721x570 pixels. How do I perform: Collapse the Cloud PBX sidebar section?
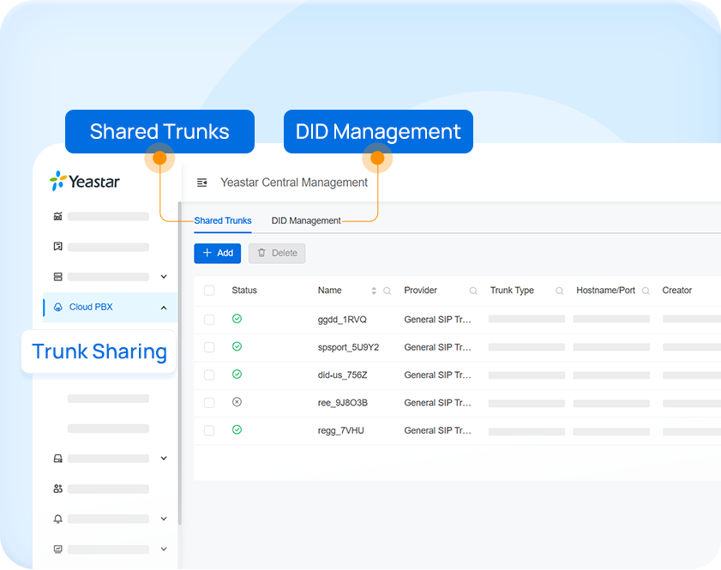(x=163, y=306)
